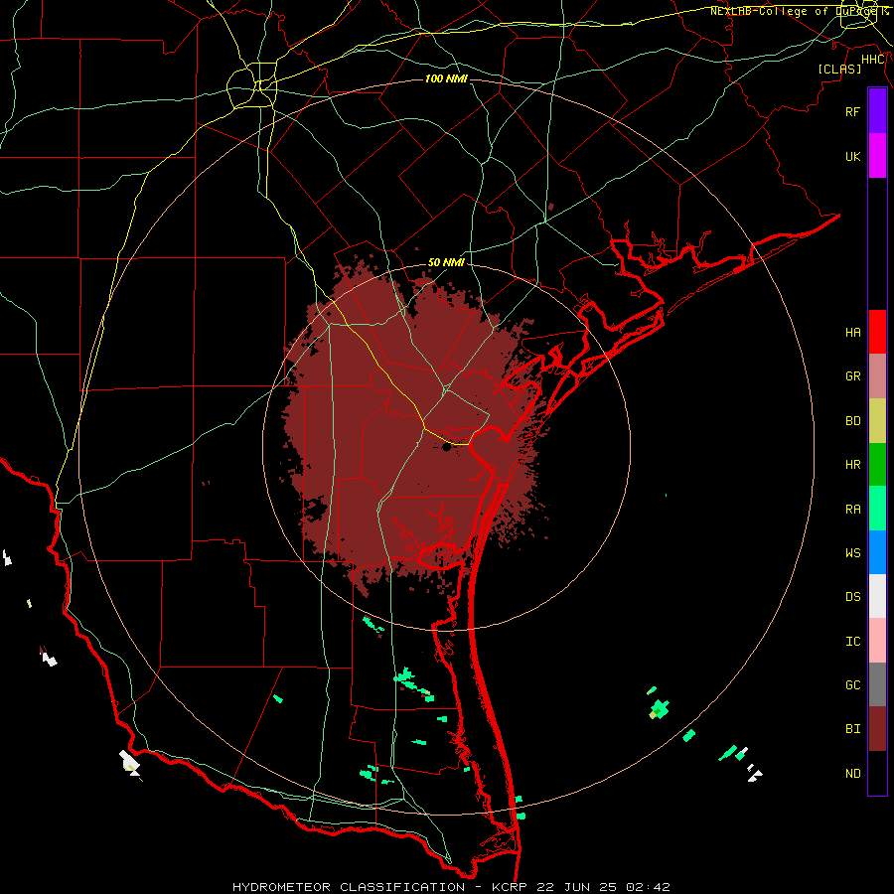Click the ND black legend swatch

[877, 773]
